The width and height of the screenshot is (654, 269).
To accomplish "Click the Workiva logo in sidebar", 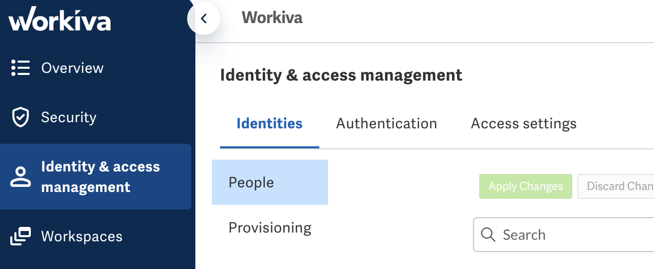I will tap(60, 20).
